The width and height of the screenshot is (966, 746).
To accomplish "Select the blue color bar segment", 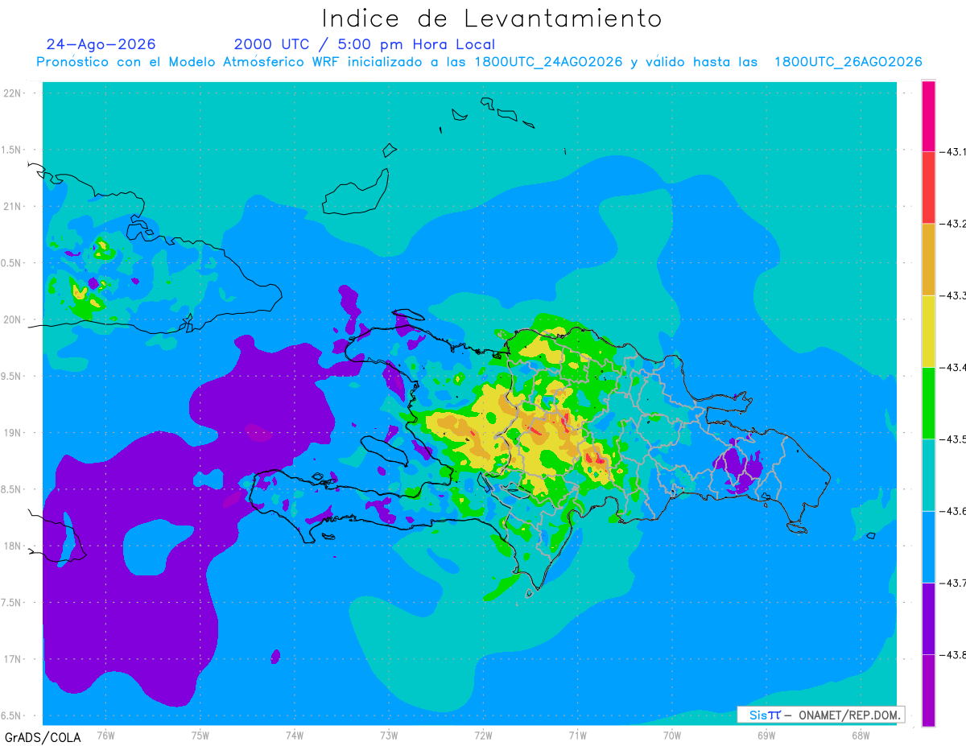I will click(928, 546).
